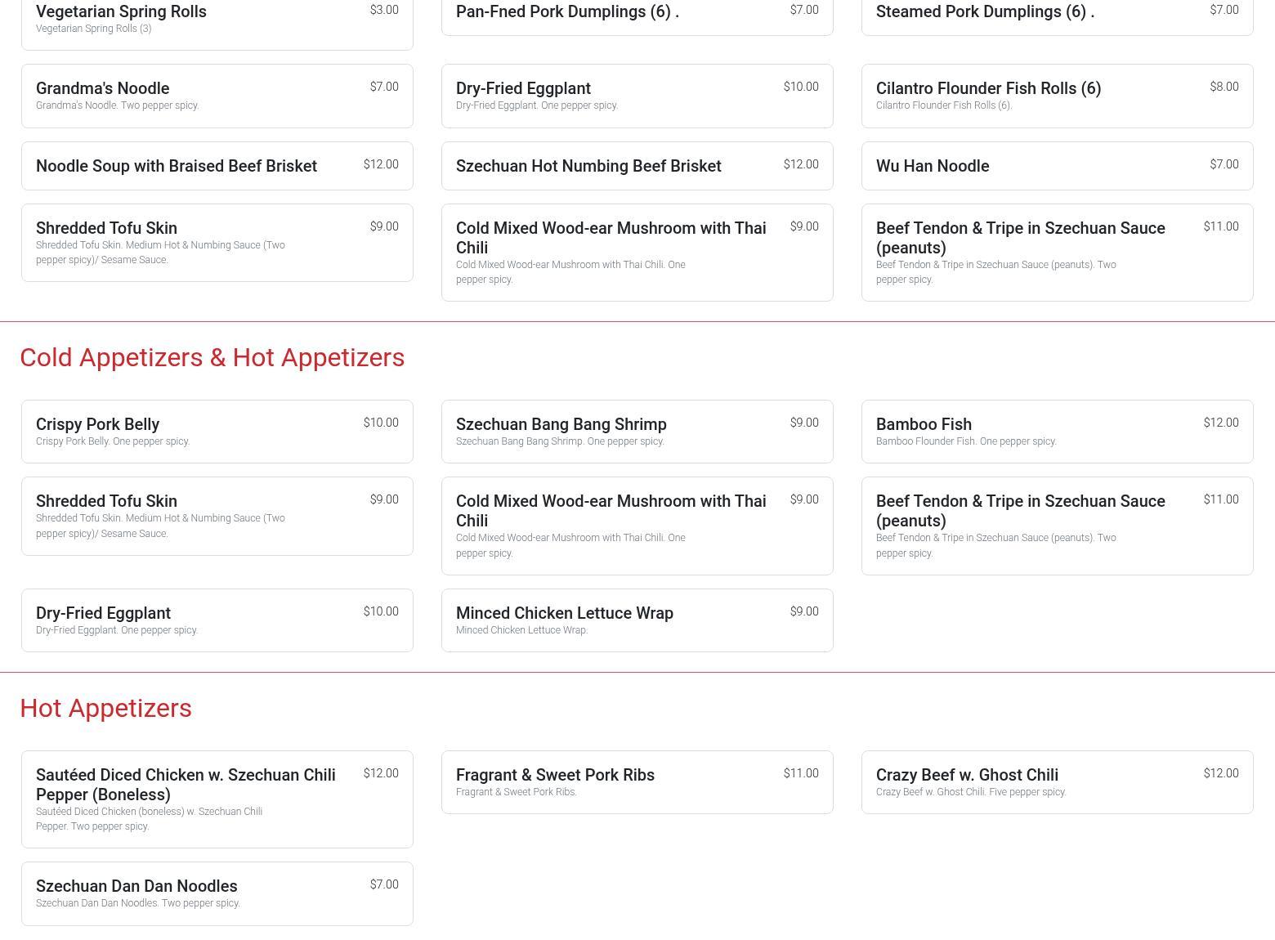Screen dimensions: 1275x940
Task: Select the Bamboo Fish menu card
Action: coord(1057,432)
